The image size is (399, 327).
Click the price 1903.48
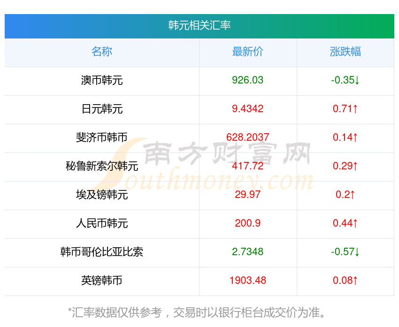pos(247,281)
